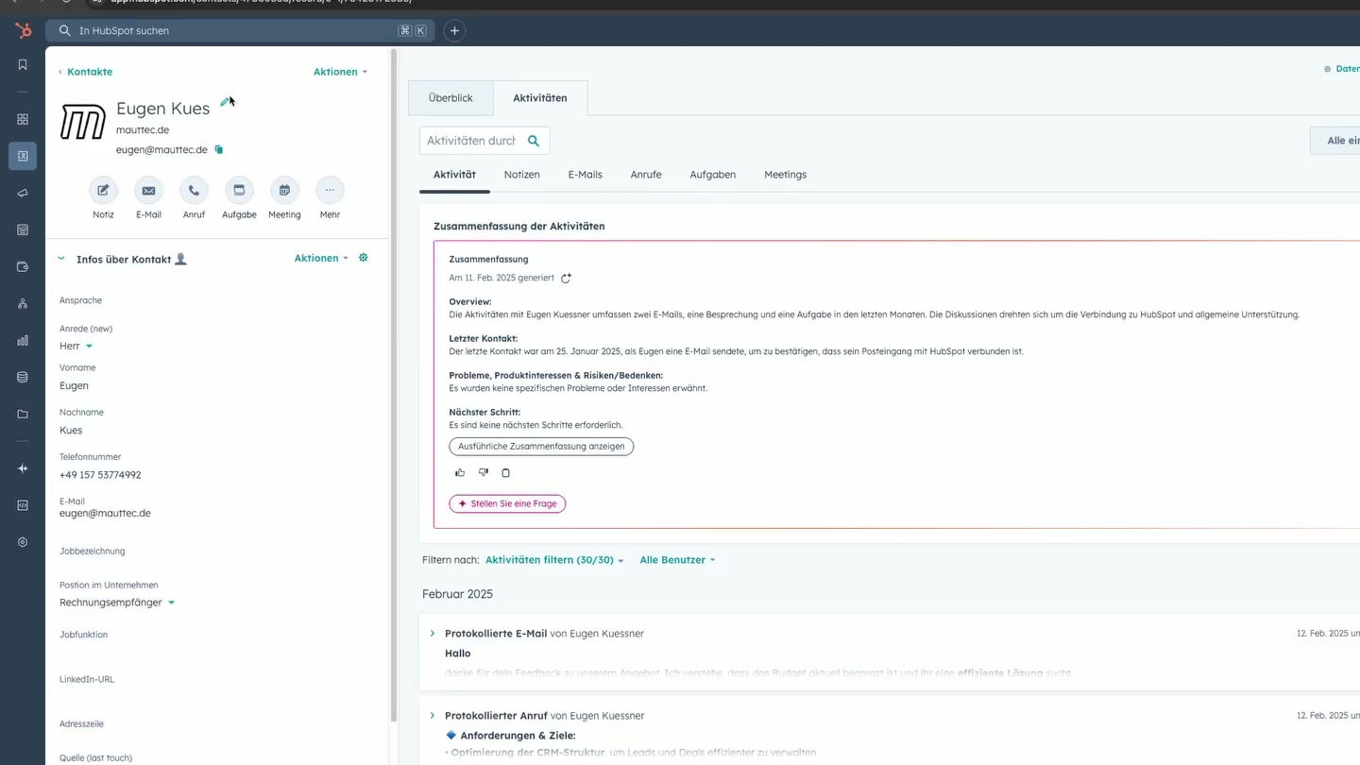Open the Data Management database icon in sidebar
This screenshot has width=1360, height=765.
tap(22, 376)
